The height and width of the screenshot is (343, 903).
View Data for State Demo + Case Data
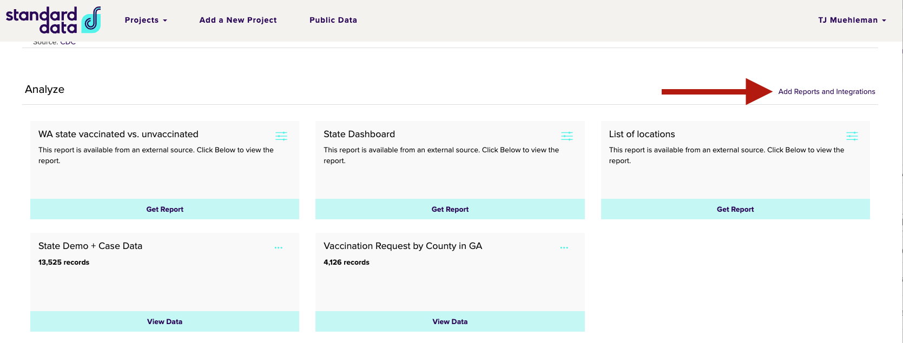point(164,321)
